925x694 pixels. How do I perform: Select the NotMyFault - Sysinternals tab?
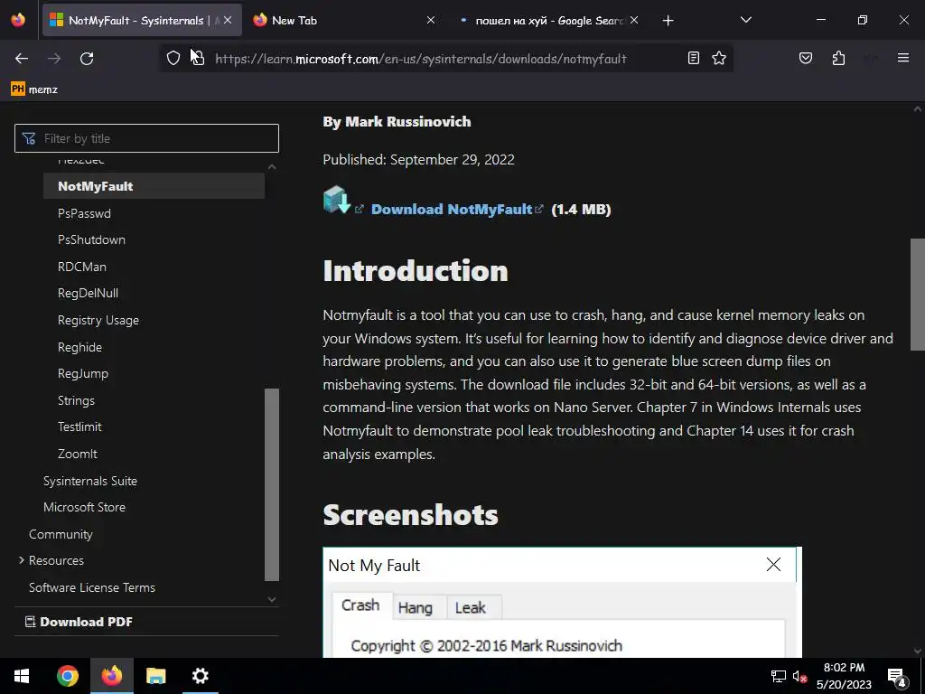[x=142, y=20]
